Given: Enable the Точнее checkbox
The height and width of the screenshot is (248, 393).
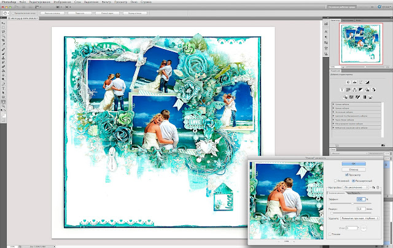Looking at the screenshot, I should pyautogui.click(x=330, y=234).
